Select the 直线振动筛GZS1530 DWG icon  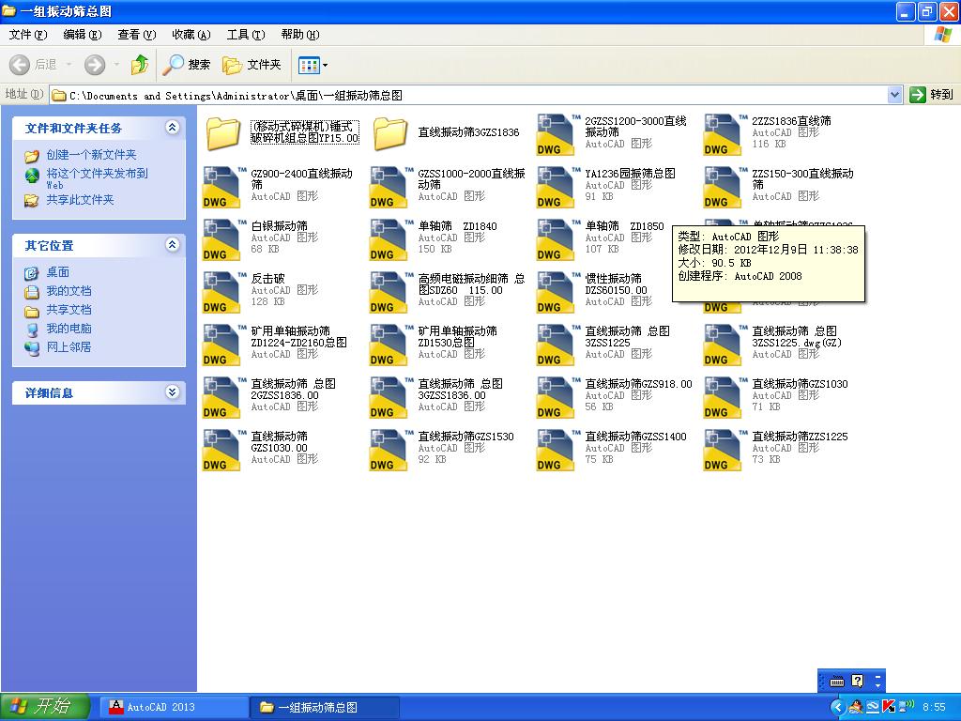coord(389,450)
